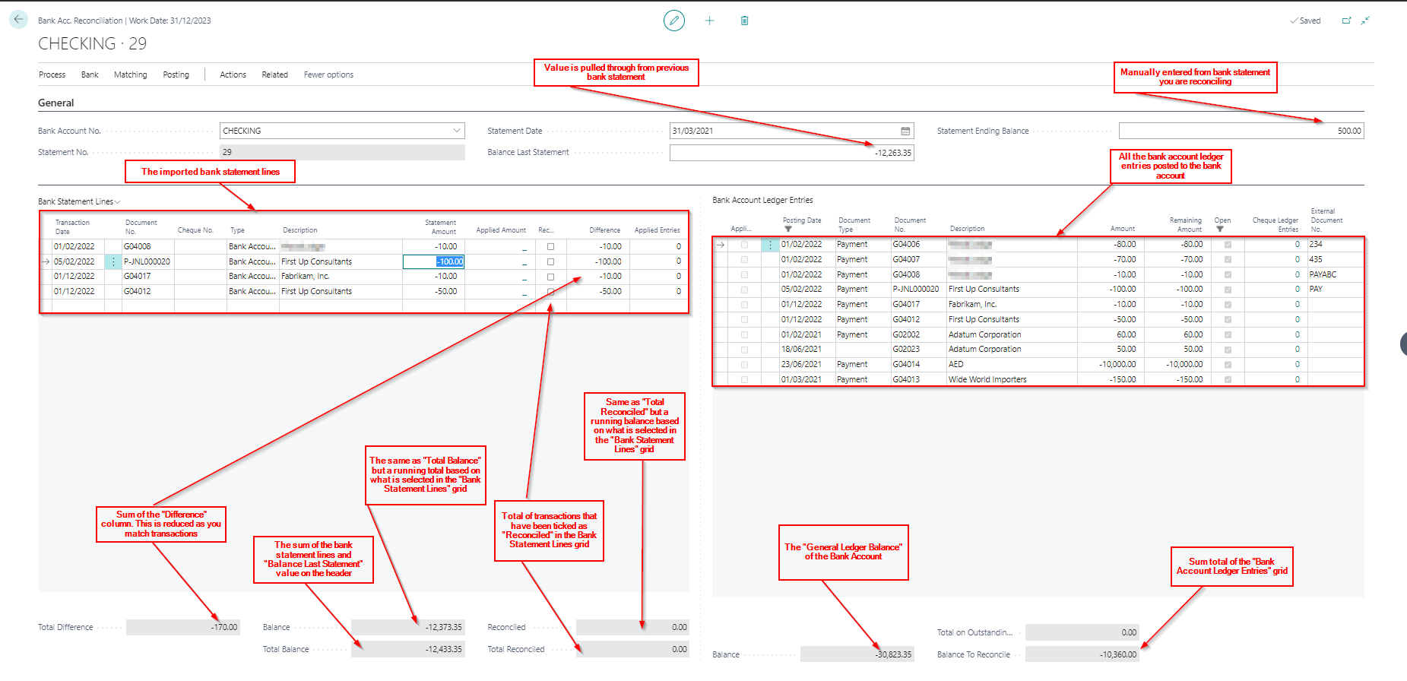
Task: Click the trash delete icon
Action: [x=744, y=21]
